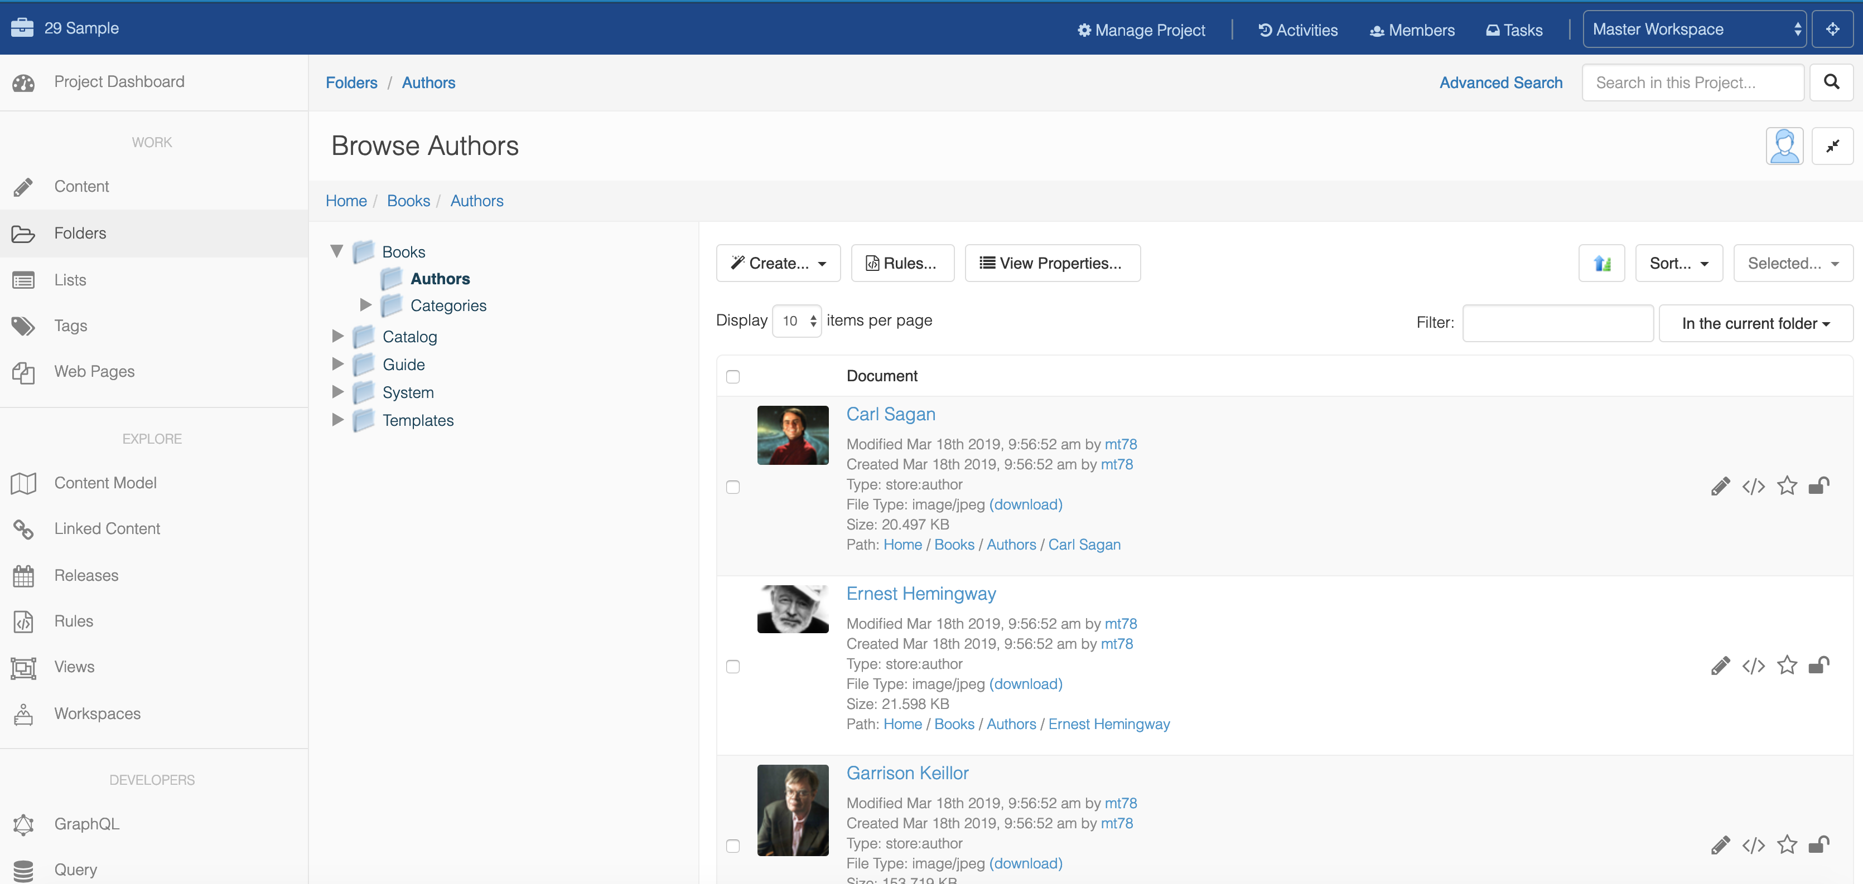Edit Garrison Keillor with pencil icon
Image resolution: width=1863 pixels, height=884 pixels.
1721,845
